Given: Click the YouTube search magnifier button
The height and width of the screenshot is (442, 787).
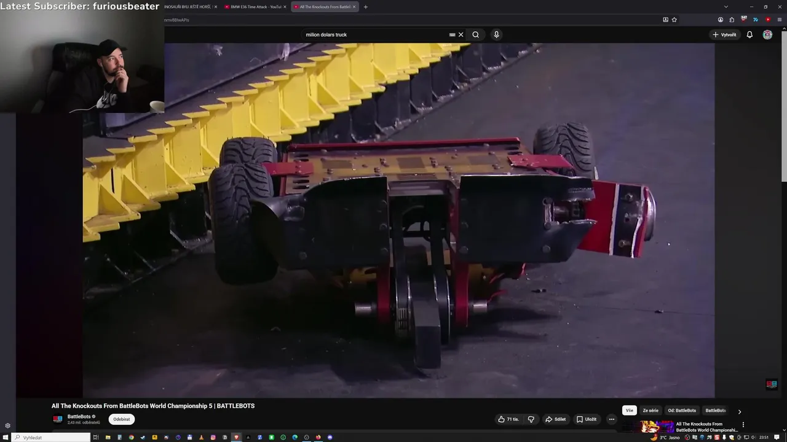Looking at the screenshot, I should tap(475, 34).
